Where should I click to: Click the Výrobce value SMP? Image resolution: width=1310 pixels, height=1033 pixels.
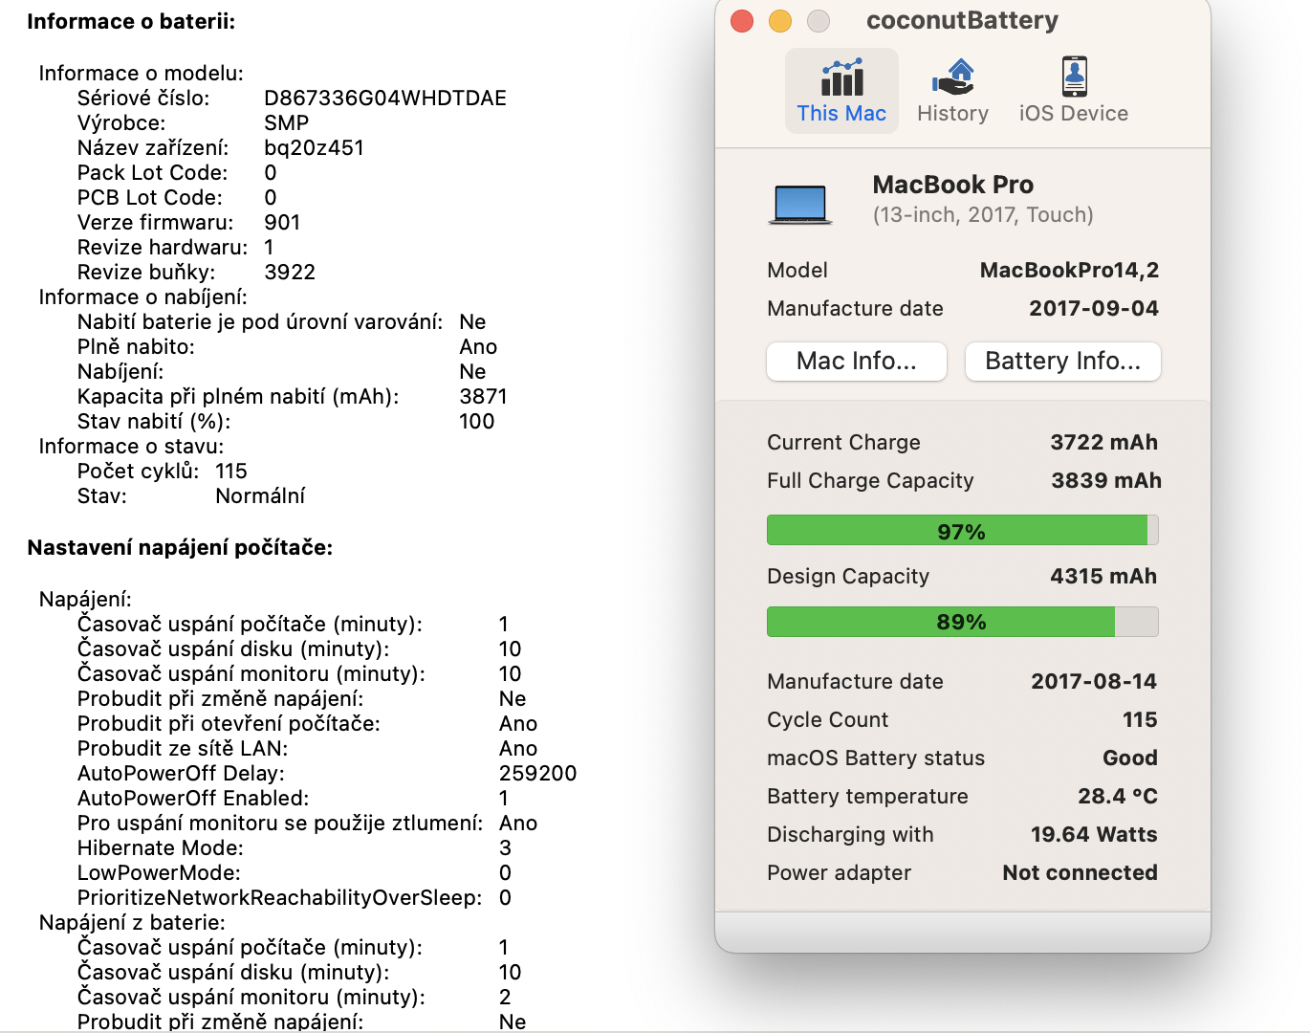287,123
